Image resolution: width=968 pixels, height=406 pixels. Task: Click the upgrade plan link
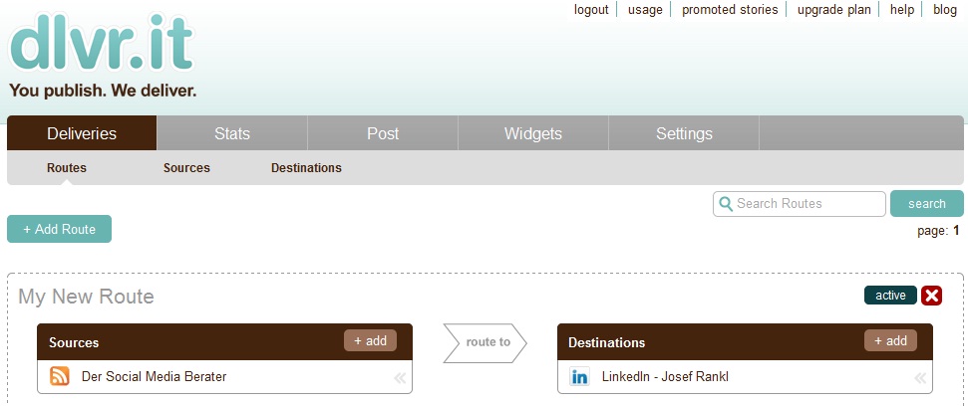coord(834,9)
